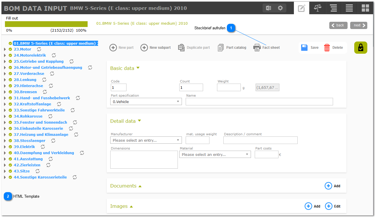Image resolution: width=376 pixels, height=218 pixels.
Task: Switch to the edit pencil tab
Action: (301, 8)
